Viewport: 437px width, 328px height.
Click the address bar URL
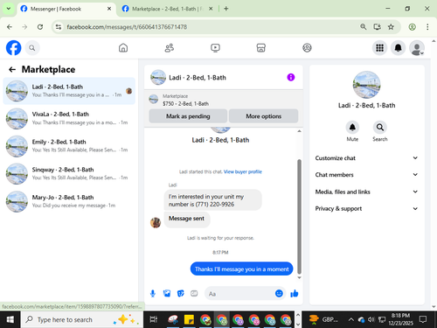coord(127,27)
